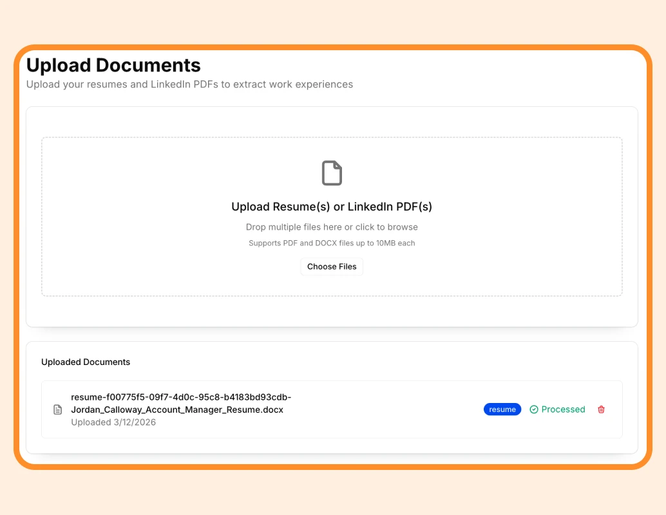The image size is (666, 515).
Task: Click the Upload Documents page title
Action: pyautogui.click(x=113, y=65)
